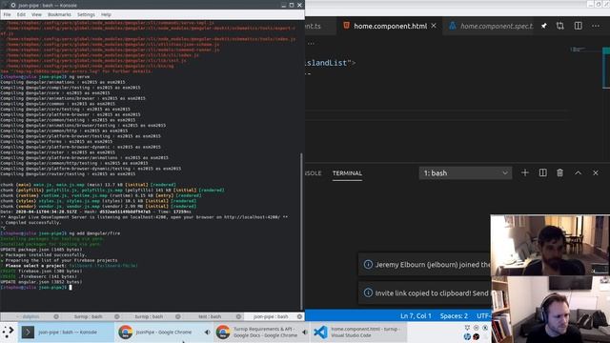Click the VS Code icon in taskbar
The width and height of the screenshot is (610, 343).
(320, 333)
